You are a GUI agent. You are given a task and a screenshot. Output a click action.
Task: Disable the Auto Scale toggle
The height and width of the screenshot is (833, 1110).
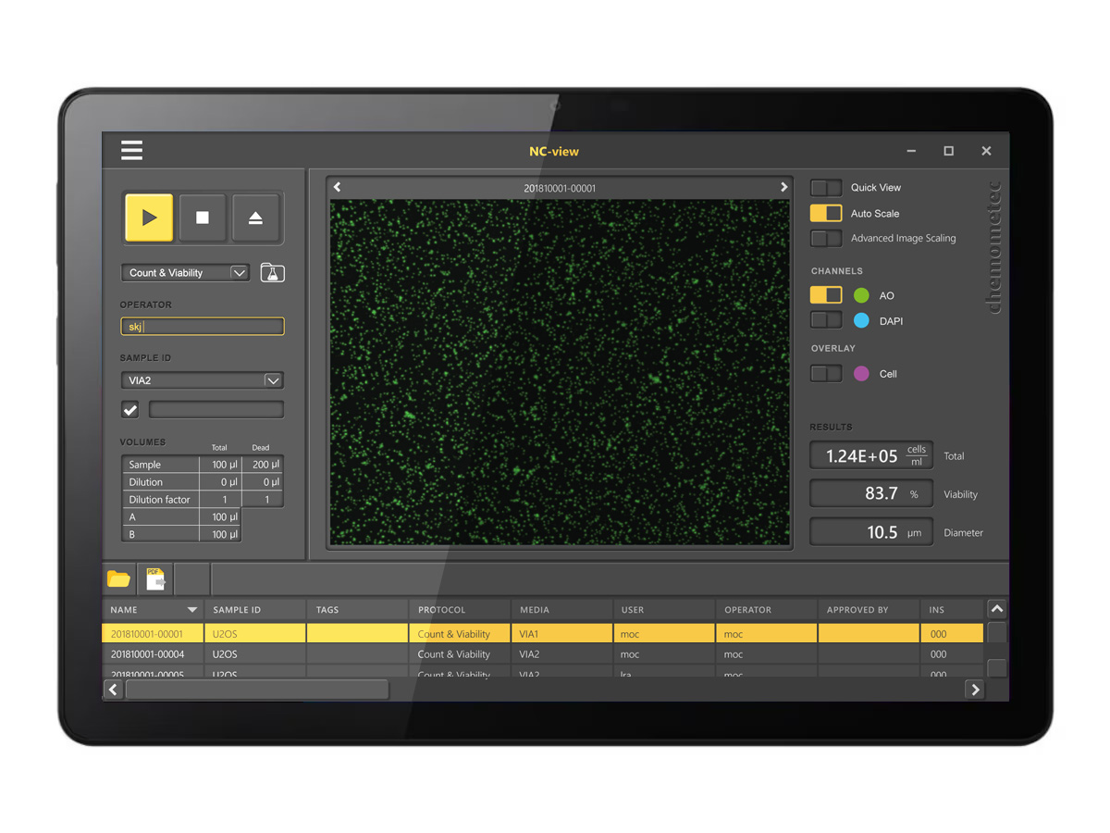click(x=826, y=213)
